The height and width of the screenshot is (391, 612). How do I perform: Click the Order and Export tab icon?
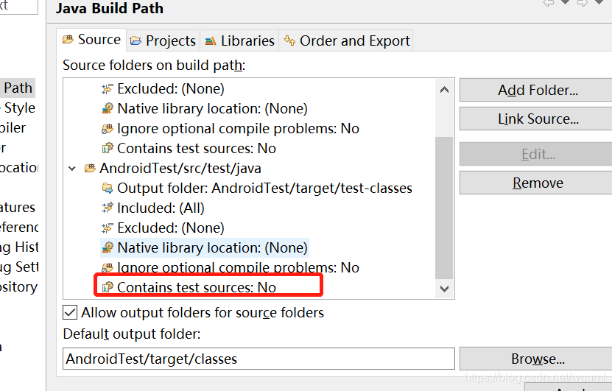point(289,40)
